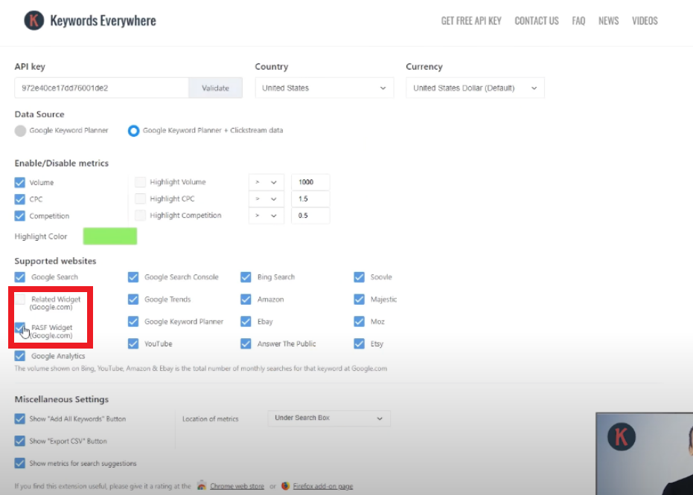Open the Country dropdown
The image size is (693, 495).
tap(324, 88)
